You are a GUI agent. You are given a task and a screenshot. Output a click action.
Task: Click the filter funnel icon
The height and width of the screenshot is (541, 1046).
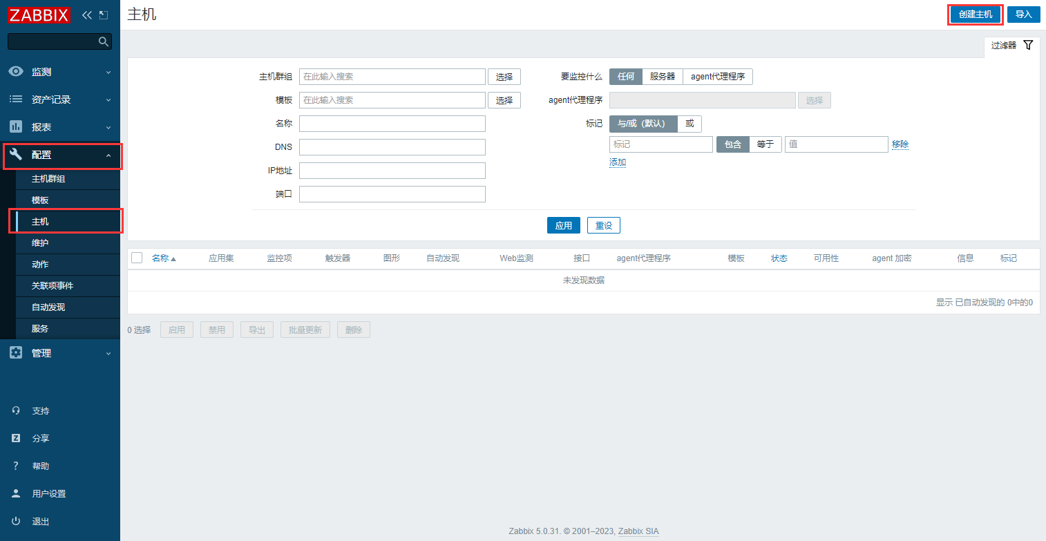click(1028, 45)
